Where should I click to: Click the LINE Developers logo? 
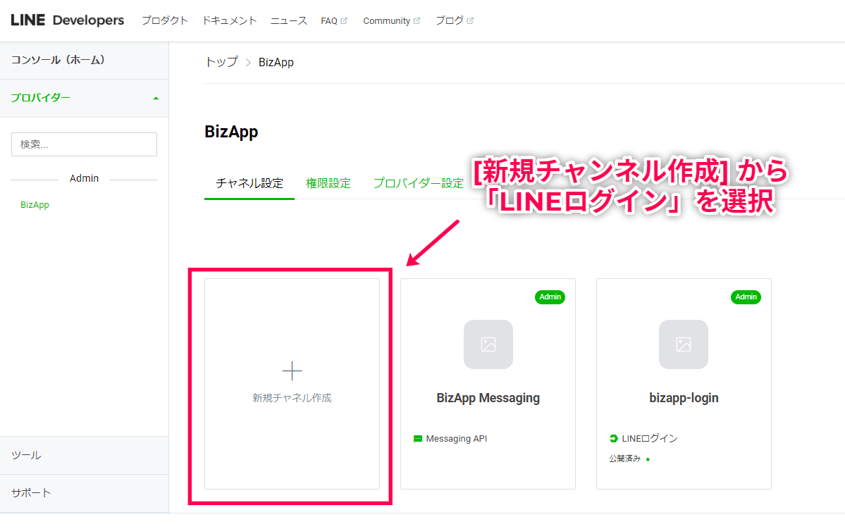pyautogui.click(x=68, y=20)
